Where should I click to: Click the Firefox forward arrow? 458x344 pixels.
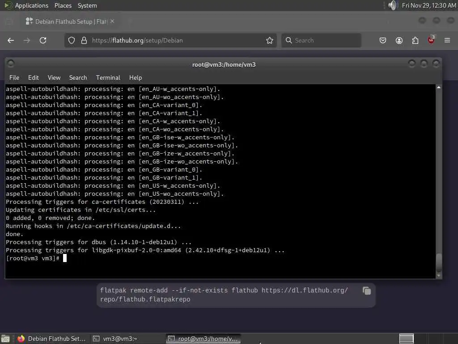point(26,40)
